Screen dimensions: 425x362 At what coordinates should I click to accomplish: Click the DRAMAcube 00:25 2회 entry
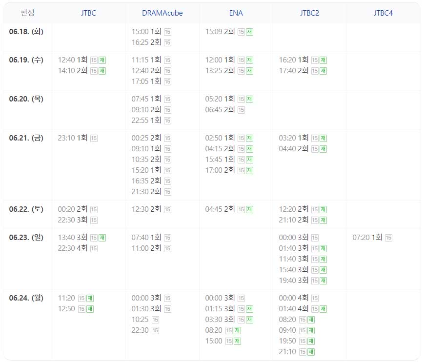(x=146, y=138)
